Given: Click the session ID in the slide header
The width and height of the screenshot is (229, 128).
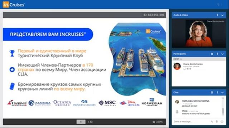Looking at the screenshot, I should click(x=154, y=15).
